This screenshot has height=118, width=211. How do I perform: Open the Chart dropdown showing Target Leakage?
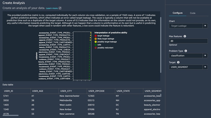pyautogui.click(x=188, y=26)
